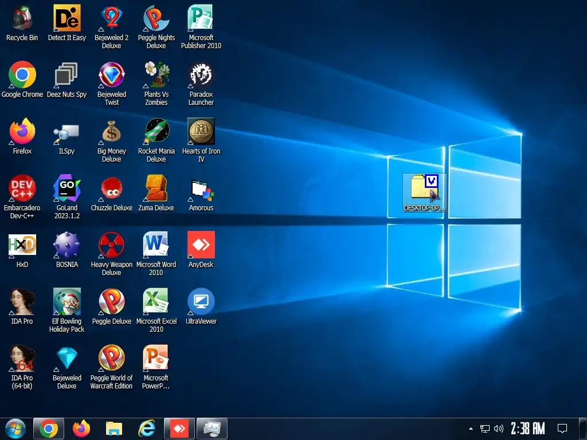The image size is (587, 440).
Task: Switch to AnyDesk in the taskbar
Action: coord(179,429)
